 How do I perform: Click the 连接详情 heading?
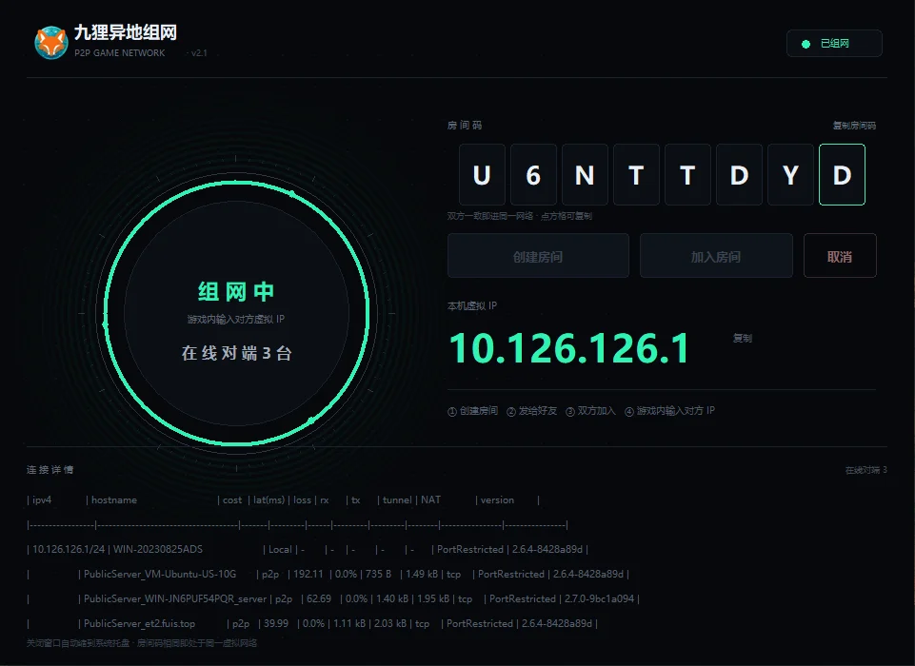[50, 469]
